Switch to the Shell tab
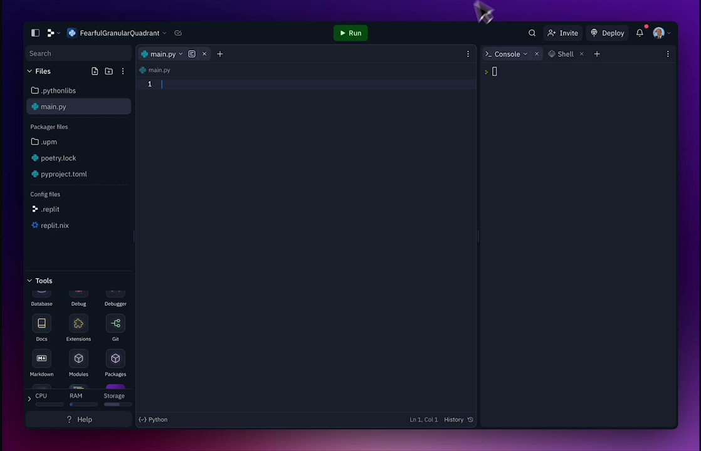 [x=561, y=54]
